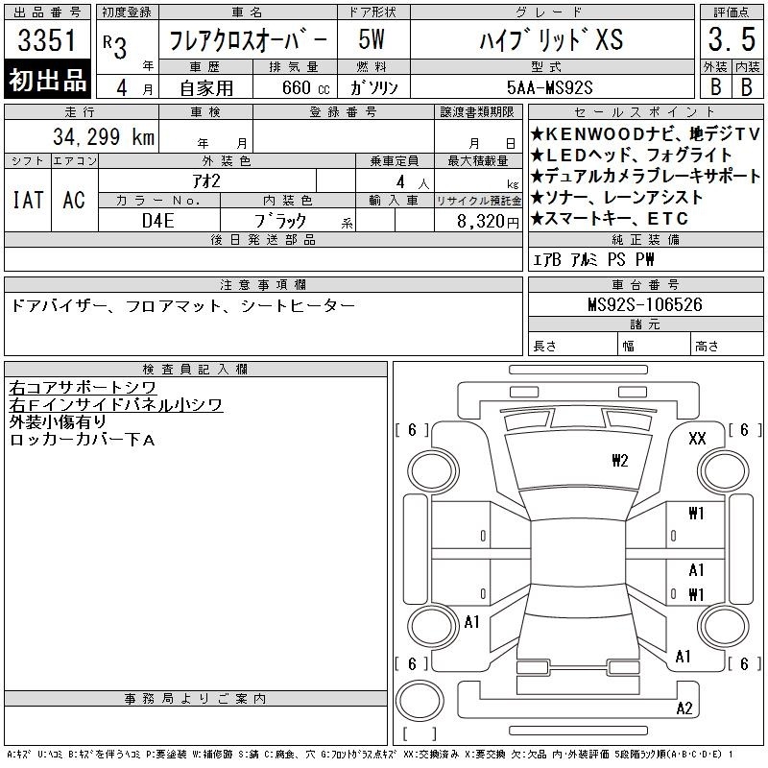The height and width of the screenshot is (768, 768).
Task: Click the W2 repair mark on the hood
Action: coord(619,460)
